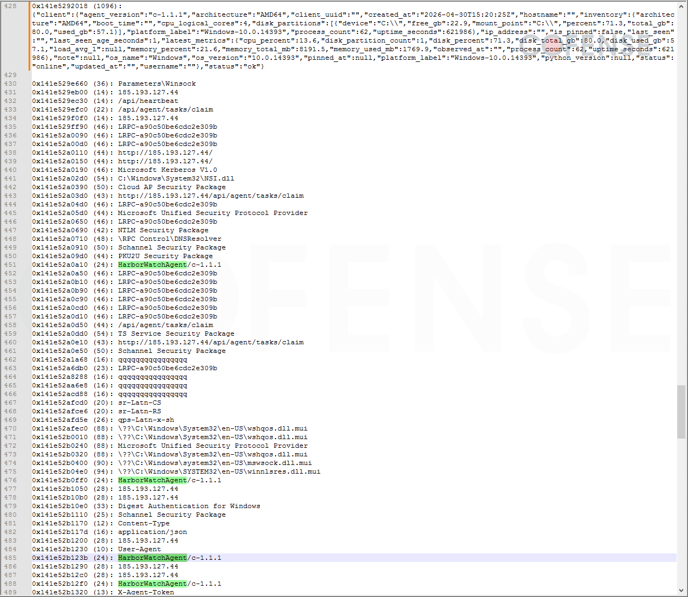Click the Cloud AP Security Package line
Screen dimensions: 688x597
tap(172, 187)
